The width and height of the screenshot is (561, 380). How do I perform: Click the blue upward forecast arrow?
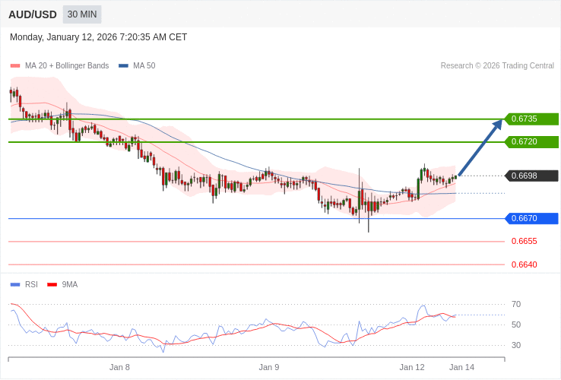pyautogui.click(x=480, y=147)
